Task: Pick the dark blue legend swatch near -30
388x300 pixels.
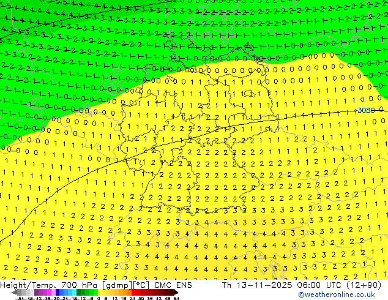Action: (58, 292)
